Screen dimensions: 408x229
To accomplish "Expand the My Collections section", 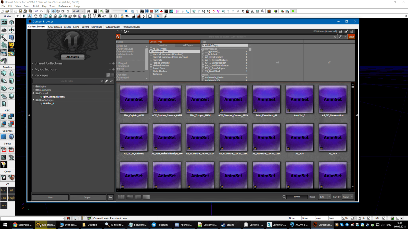I will [33, 69].
